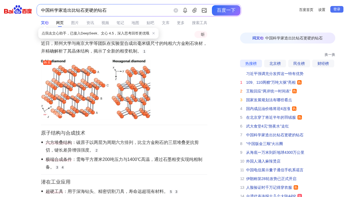Open image search camera icon
The image size is (350, 197).
pyautogui.click(x=204, y=10)
